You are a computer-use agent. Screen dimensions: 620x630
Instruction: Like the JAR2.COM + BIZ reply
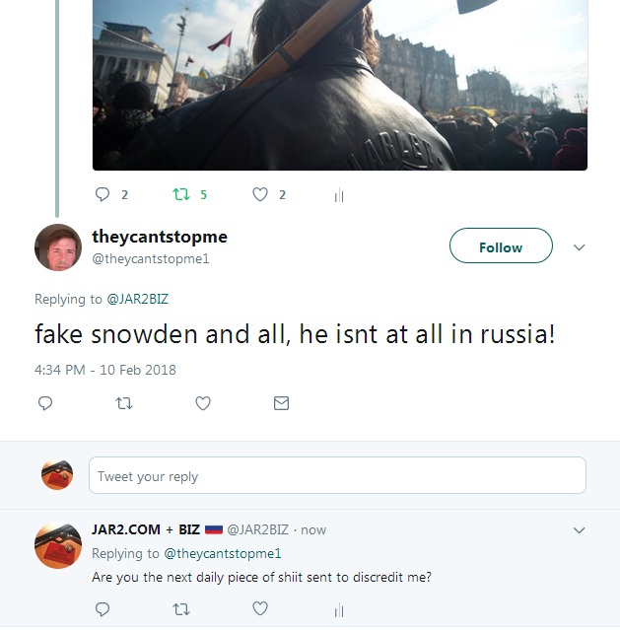[260, 609]
